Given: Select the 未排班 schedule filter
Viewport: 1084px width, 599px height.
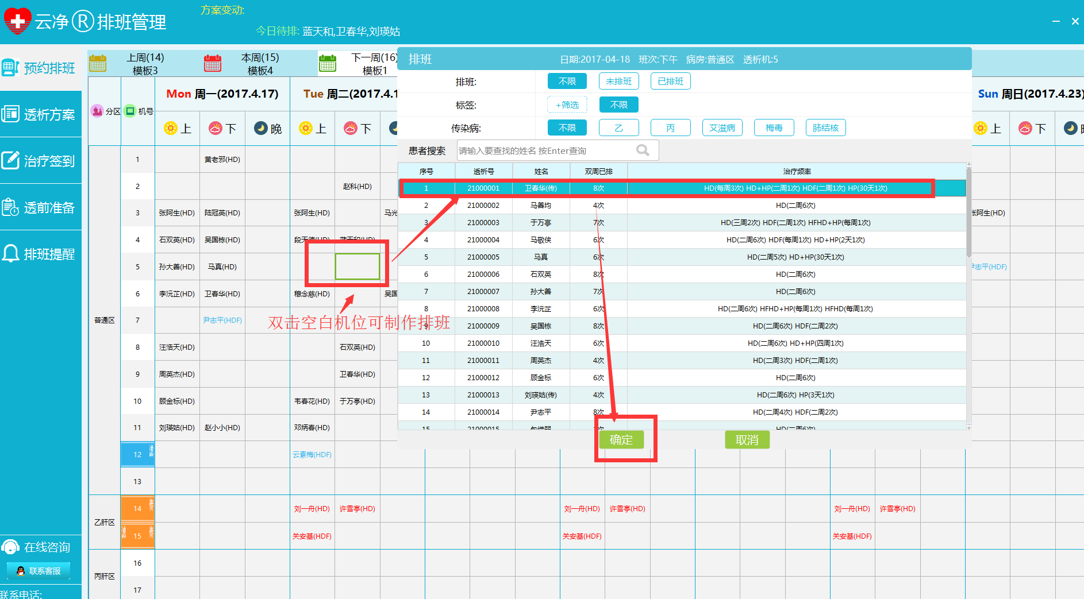Looking at the screenshot, I should click(618, 82).
